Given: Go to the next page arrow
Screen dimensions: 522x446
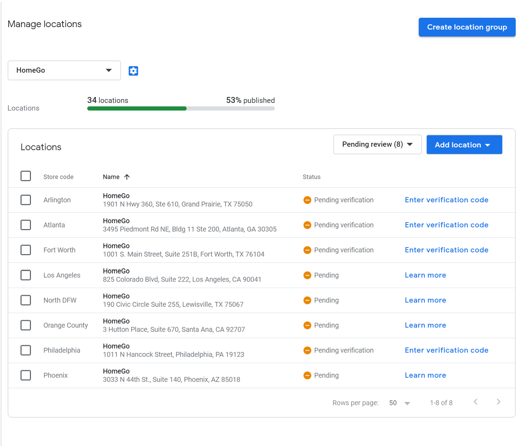Looking at the screenshot, I should click(498, 402).
